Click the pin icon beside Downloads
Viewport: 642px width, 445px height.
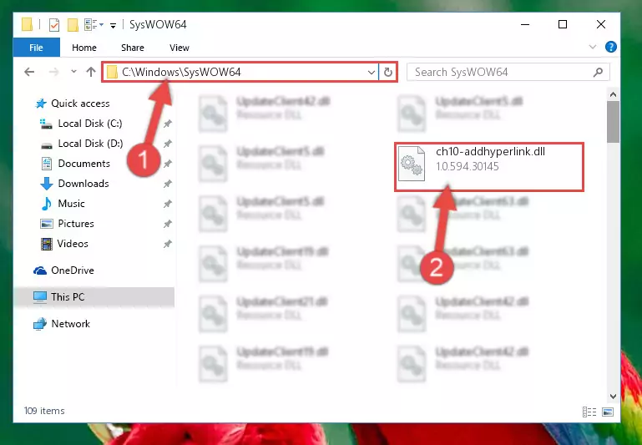(x=168, y=184)
